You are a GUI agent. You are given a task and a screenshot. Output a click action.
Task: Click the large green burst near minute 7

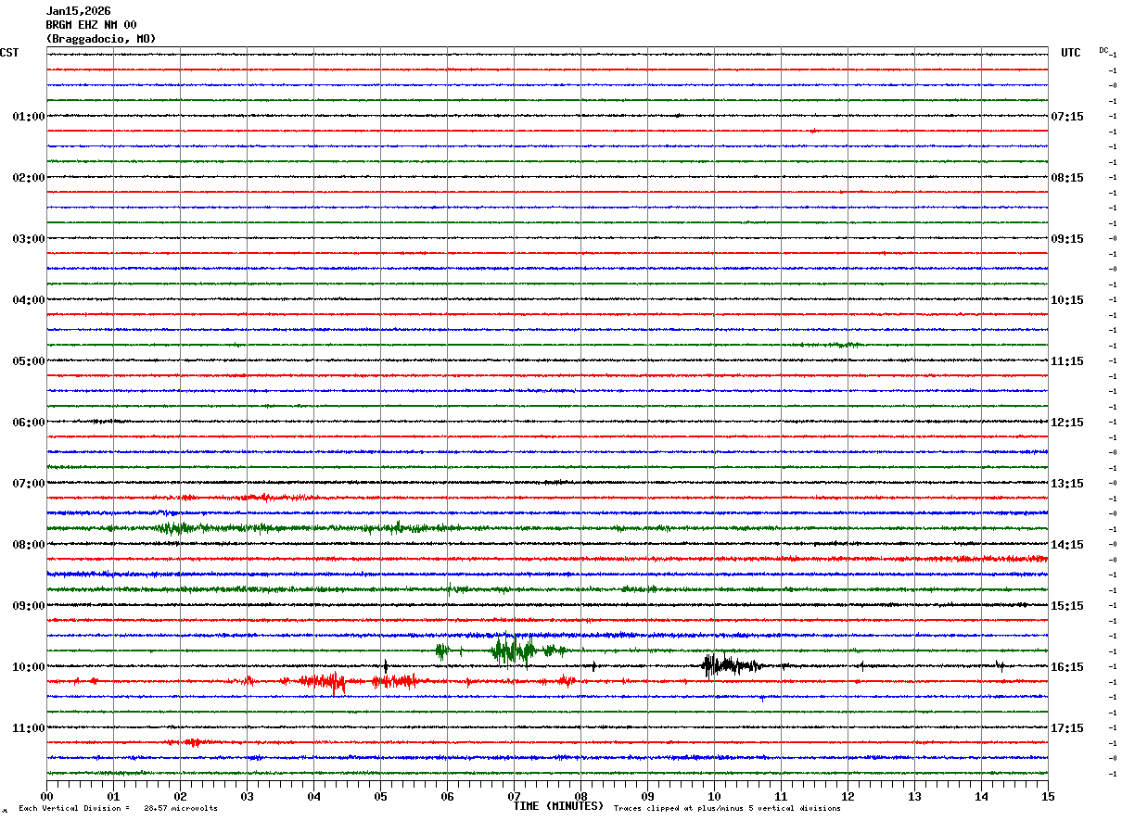(x=515, y=650)
